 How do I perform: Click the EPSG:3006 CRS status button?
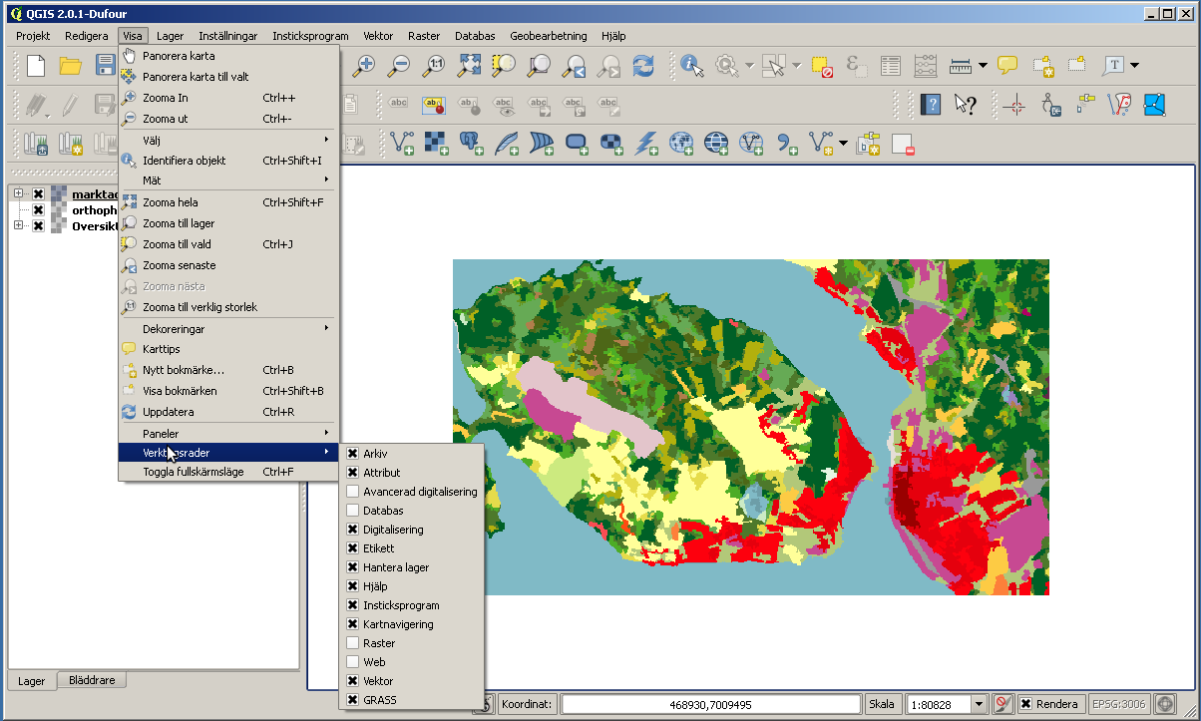click(x=1119, y=704)
